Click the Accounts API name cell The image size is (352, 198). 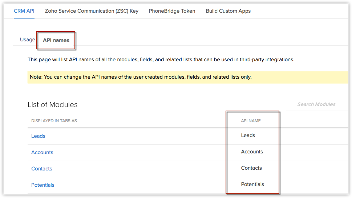[252, 152]
